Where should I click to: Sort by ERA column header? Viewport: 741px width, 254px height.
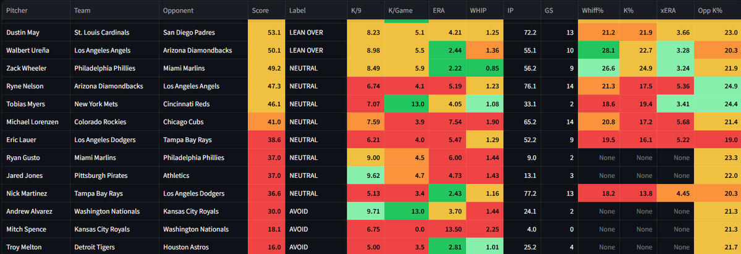click(x=447, y=11)
